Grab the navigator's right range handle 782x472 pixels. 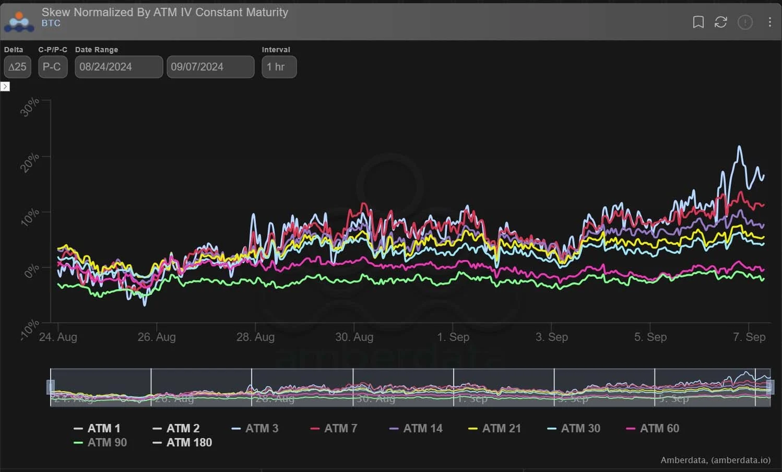pyautogui.click(x=771, y=387)
